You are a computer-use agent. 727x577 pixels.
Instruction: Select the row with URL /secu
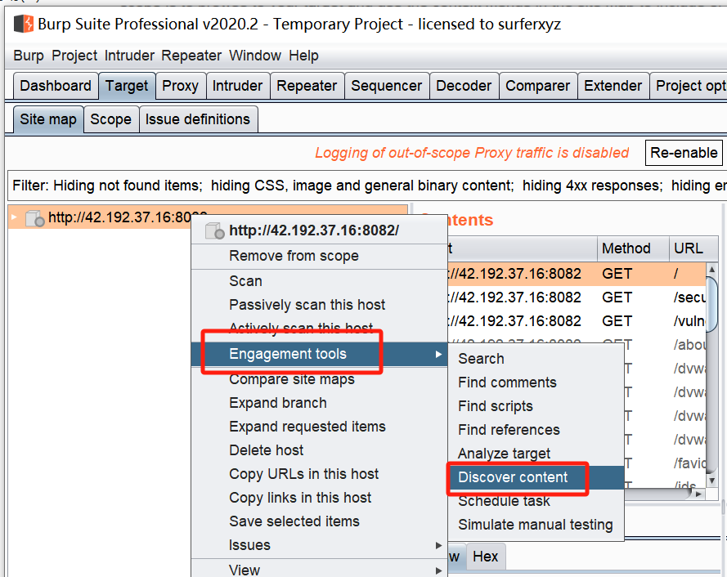point(577,297)
